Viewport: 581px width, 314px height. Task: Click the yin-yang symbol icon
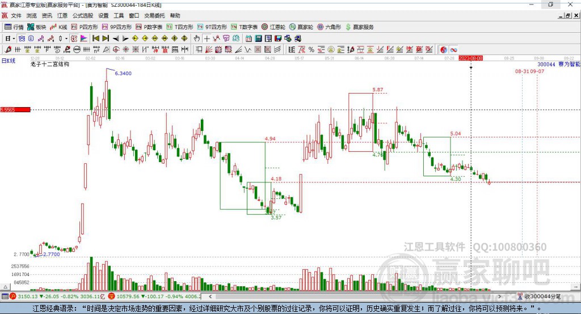coord(444,50)
